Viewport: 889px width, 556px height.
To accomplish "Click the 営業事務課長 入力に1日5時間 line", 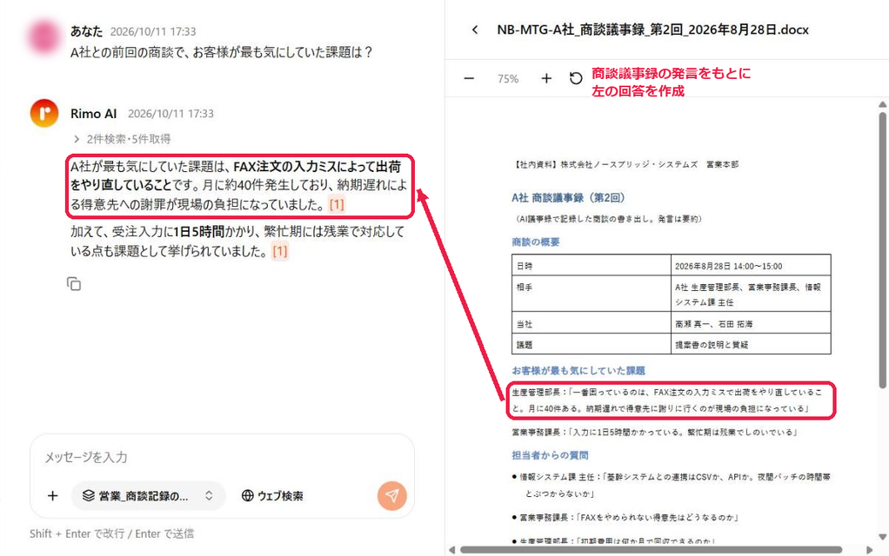I will pos(654,432).
